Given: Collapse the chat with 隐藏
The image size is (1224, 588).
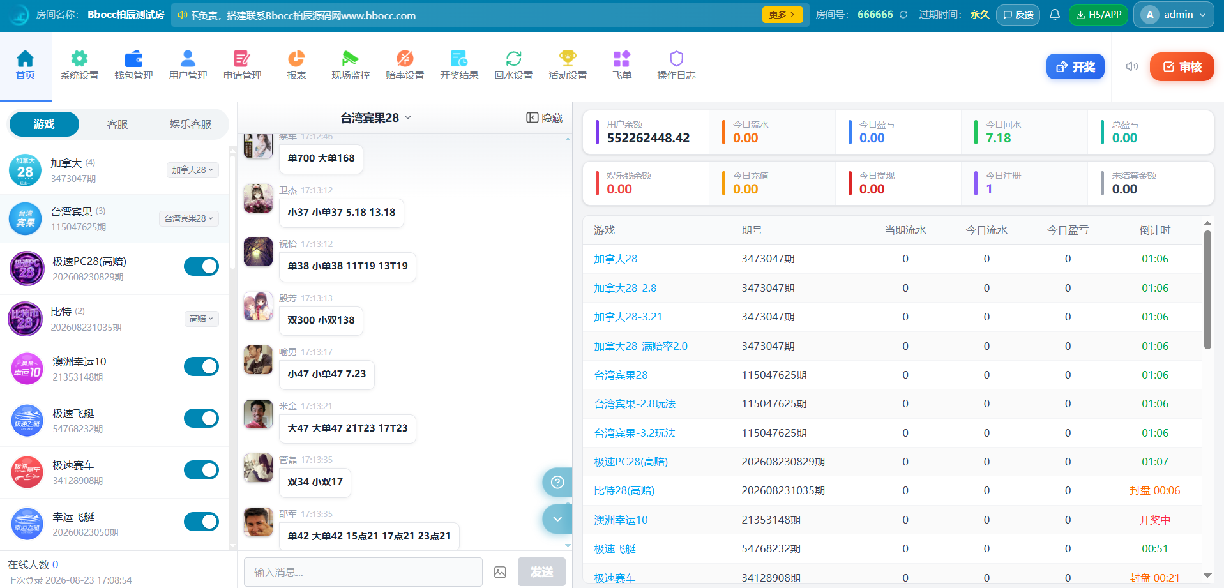Looking at the screenshot, I should coord(545,117).
